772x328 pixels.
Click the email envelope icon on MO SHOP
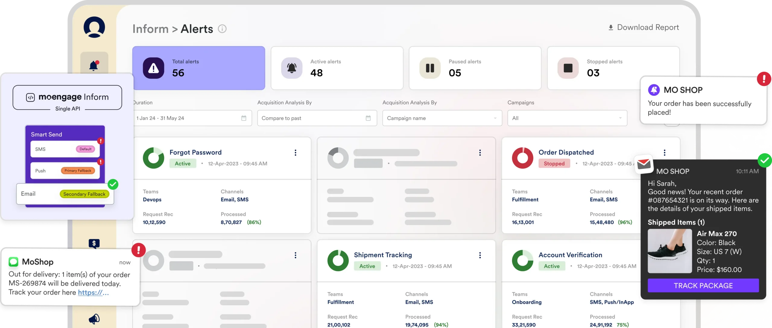click(644, 164)
